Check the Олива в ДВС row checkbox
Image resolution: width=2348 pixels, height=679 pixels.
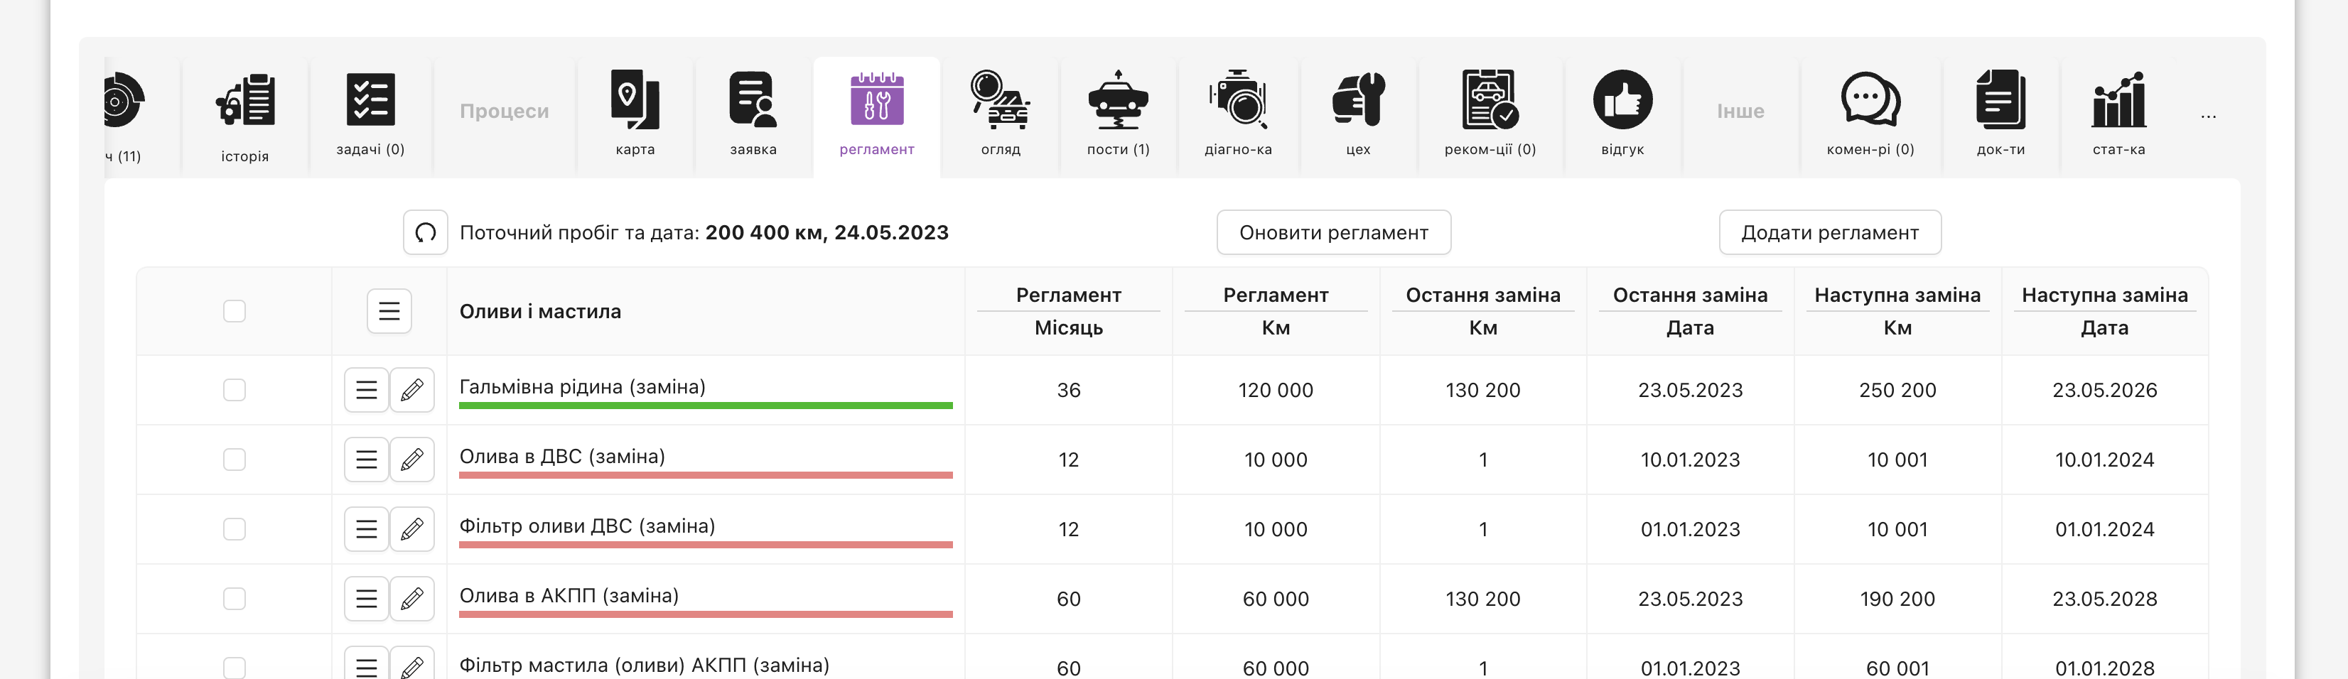point(235,460)
